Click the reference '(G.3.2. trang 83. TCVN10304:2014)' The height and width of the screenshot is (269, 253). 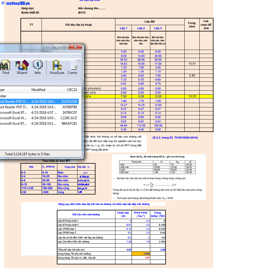[x=175, y=138]
